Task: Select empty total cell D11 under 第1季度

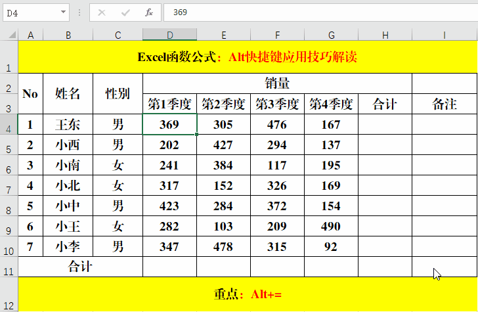Action: (x=169, y=267)
